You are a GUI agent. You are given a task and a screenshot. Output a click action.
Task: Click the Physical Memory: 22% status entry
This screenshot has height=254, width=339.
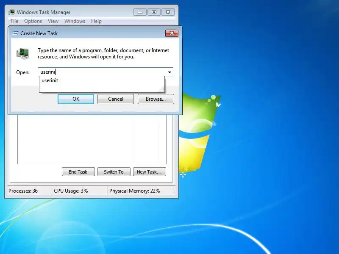(x=134, y=191)
